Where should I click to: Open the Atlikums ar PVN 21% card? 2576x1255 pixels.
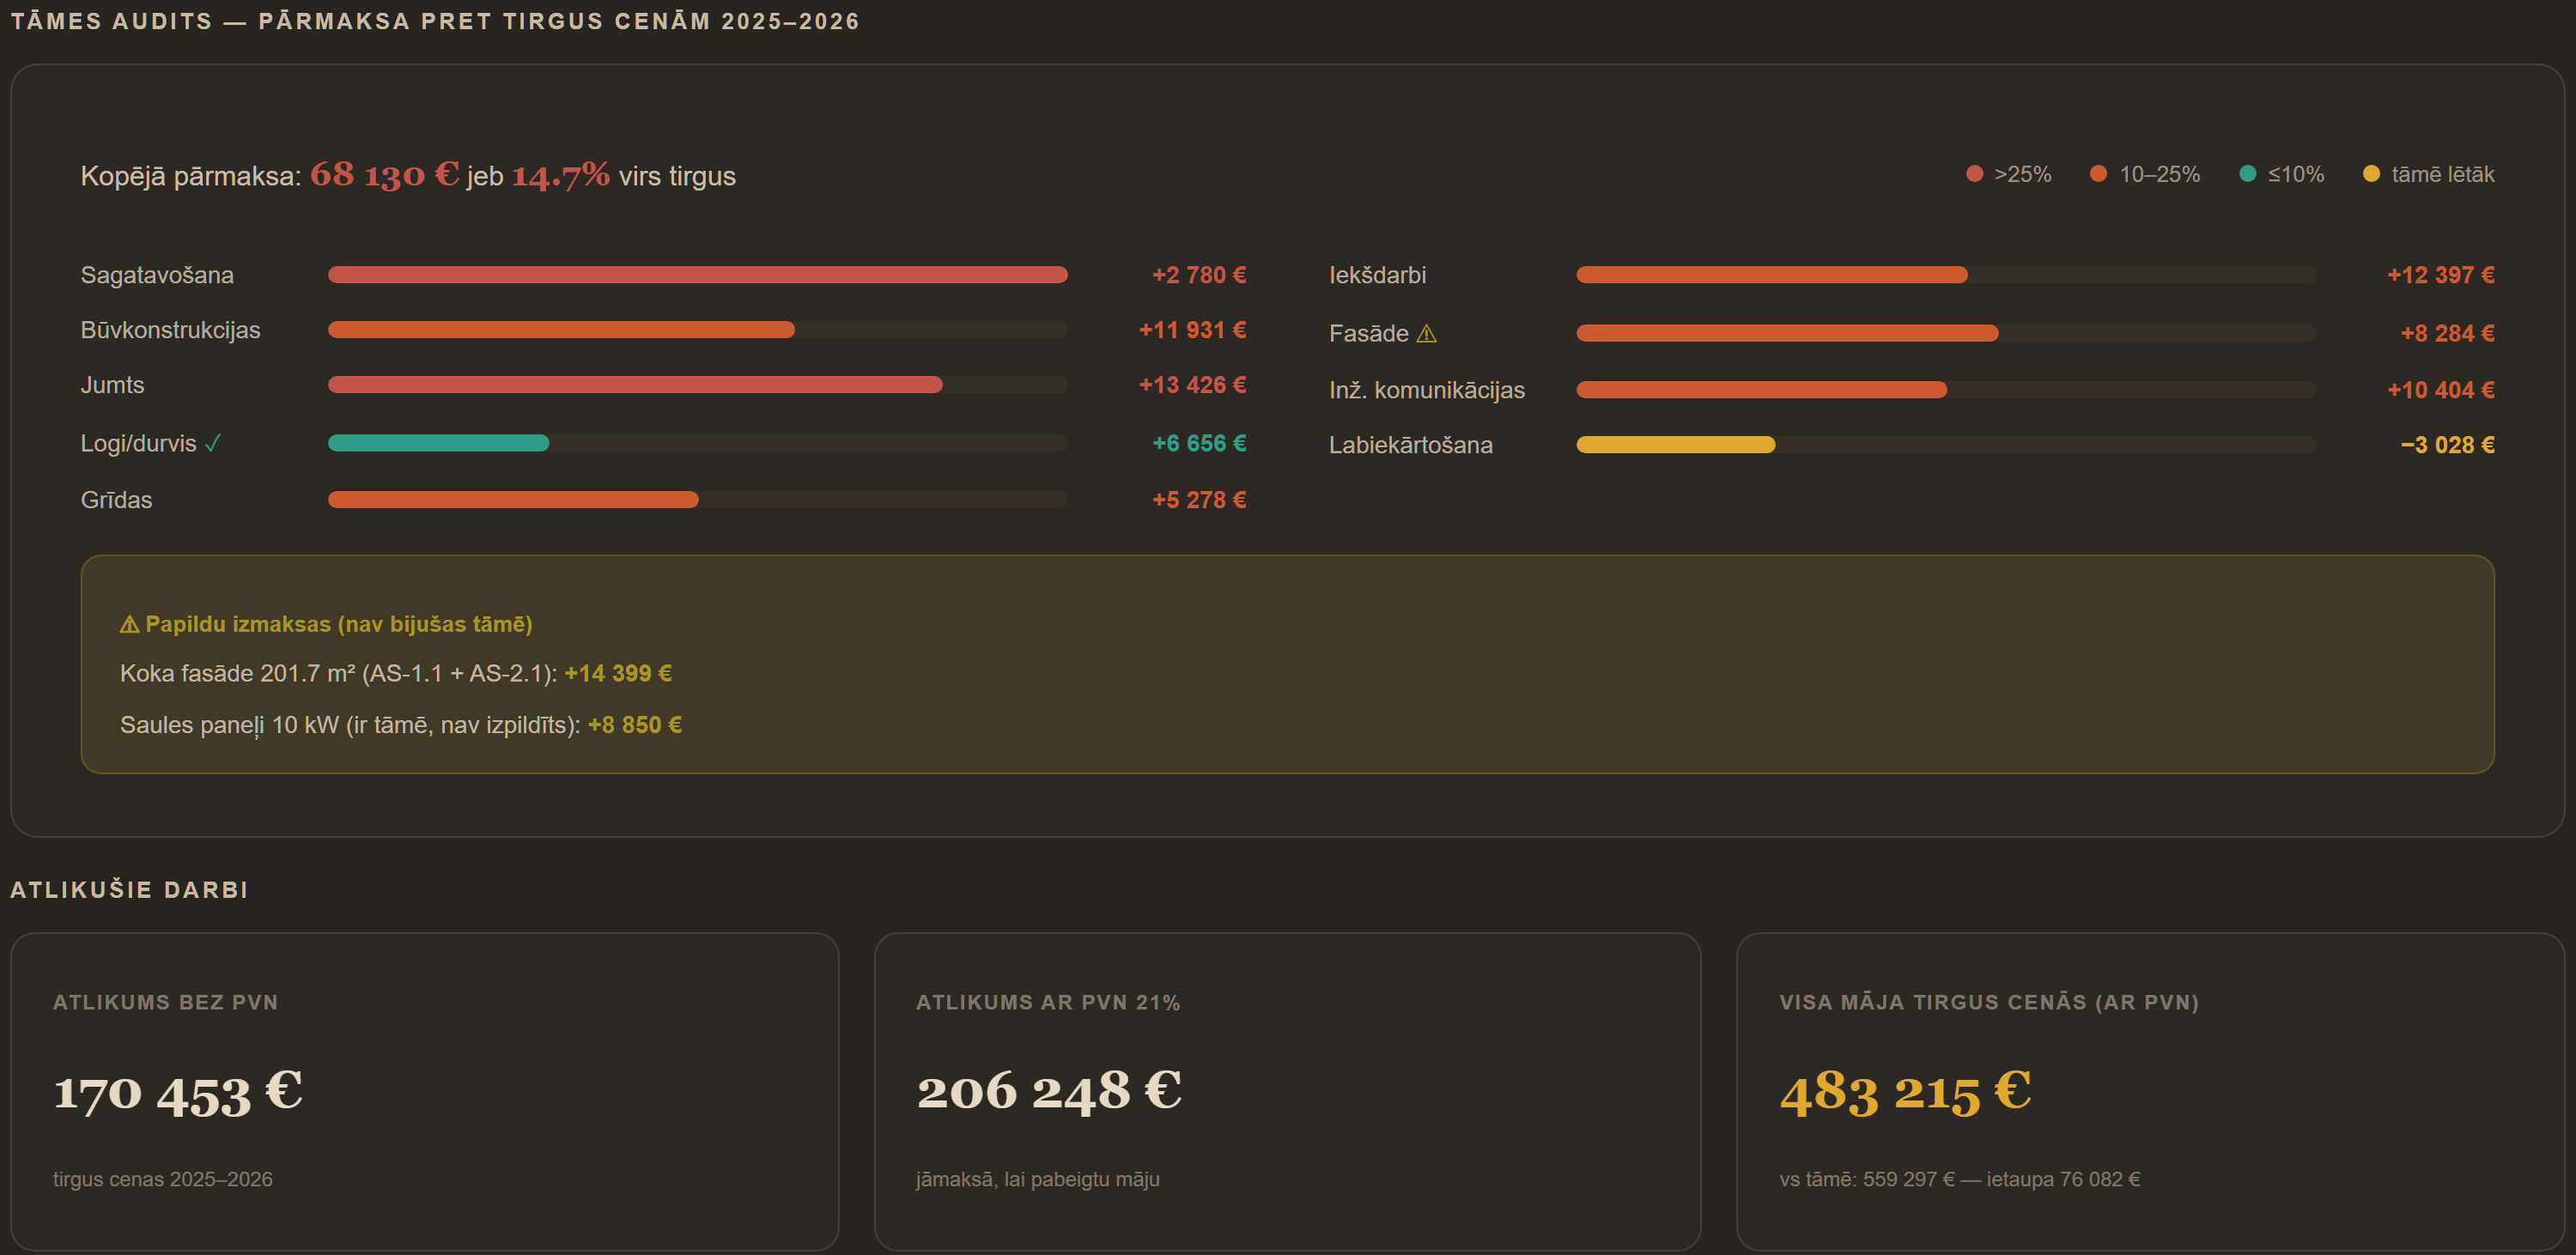[x=1287, y=1091]
